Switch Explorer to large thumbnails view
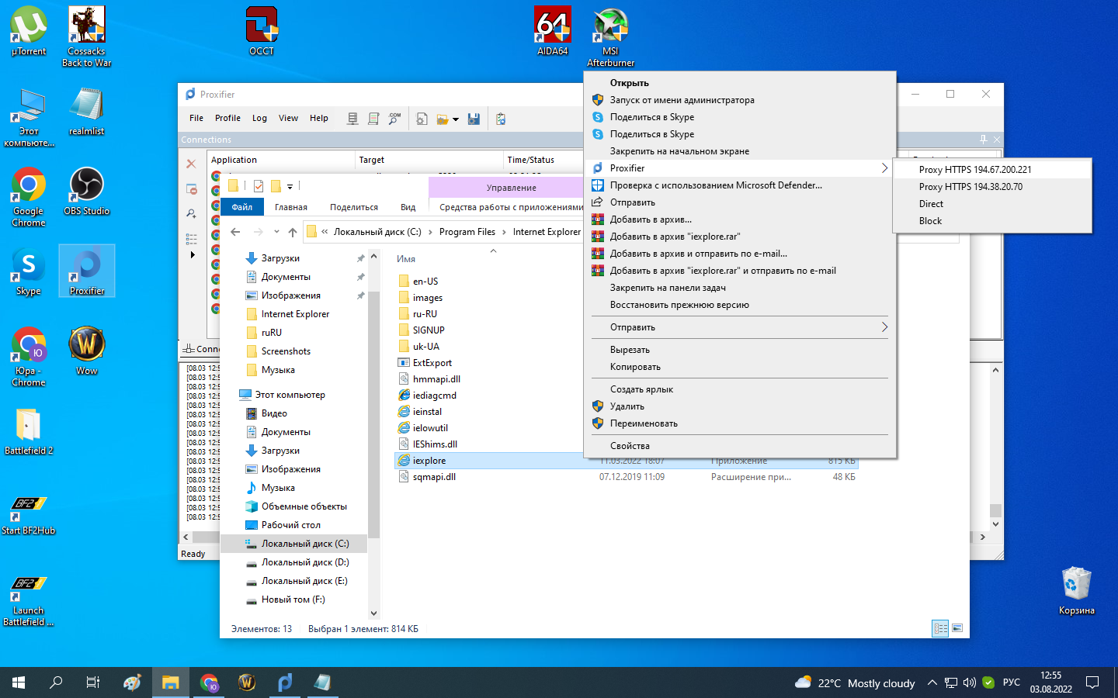This screenshot has height=698, width=1118. 957,629
